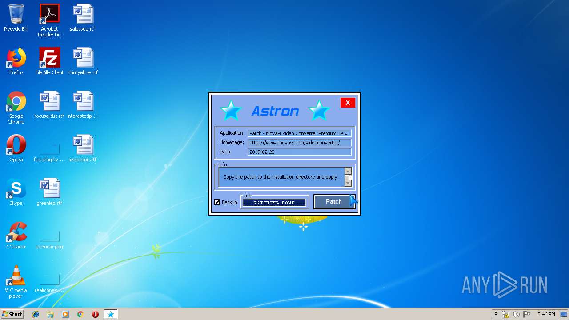Click the Patch button

(x=334, y=202)
